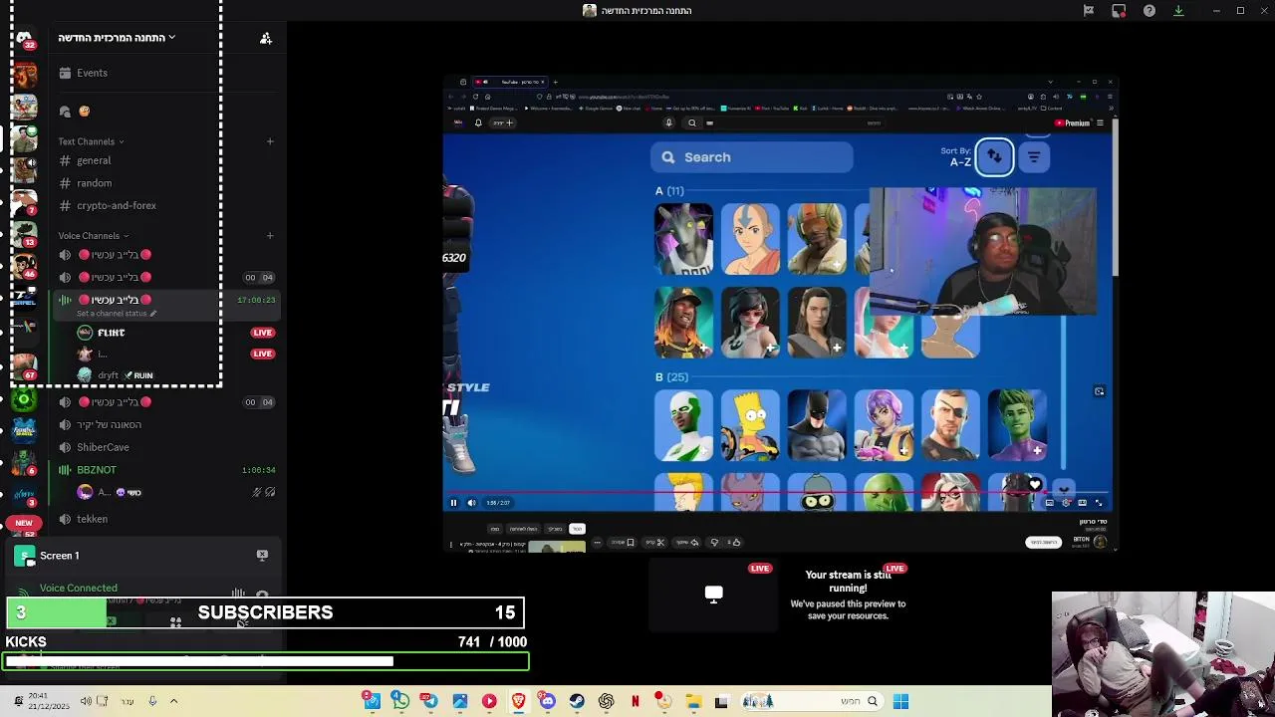This screenshot has width=1275, height=717.
Task: Select the Aang character thumbnail
Action: (x=750, y=239)
